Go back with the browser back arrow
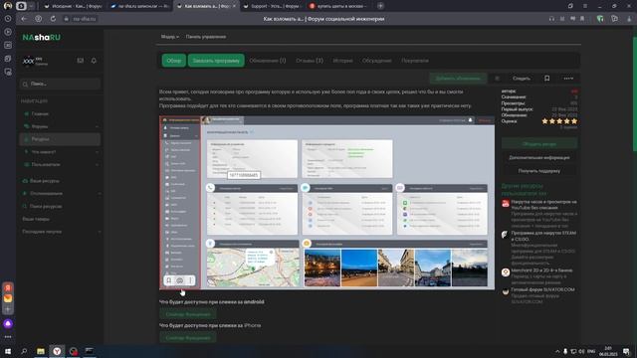Image resolution: width=637 pixels, height=358 pixels. click(24, 19)
